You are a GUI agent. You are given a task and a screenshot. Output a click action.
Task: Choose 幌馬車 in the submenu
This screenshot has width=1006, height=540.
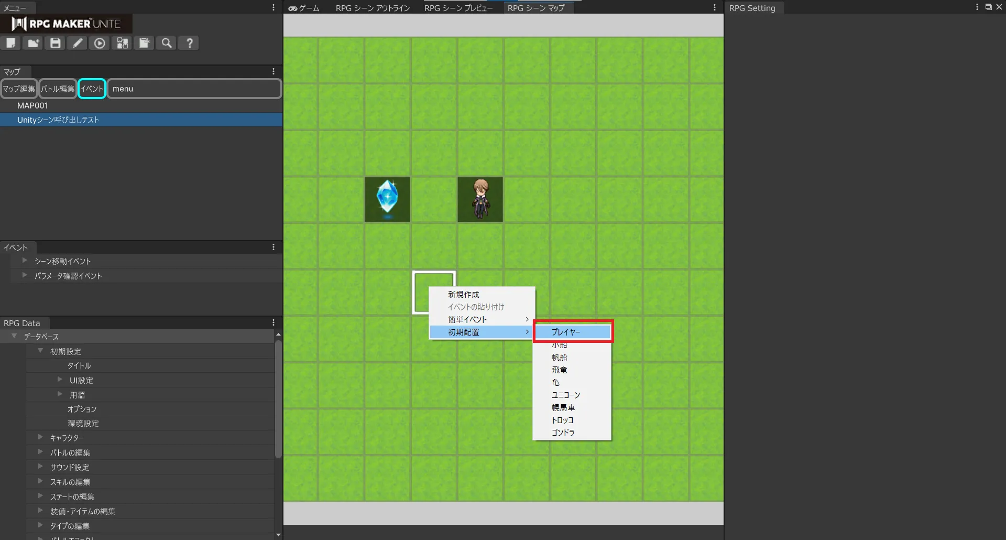click(x=572, y=407)
